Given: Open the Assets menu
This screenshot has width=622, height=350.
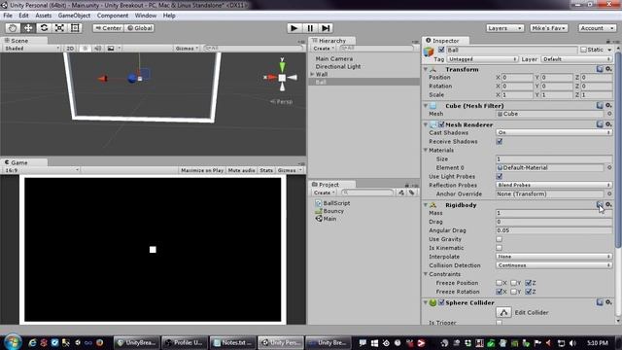Looking at the screenshot, I should [43, 16].
